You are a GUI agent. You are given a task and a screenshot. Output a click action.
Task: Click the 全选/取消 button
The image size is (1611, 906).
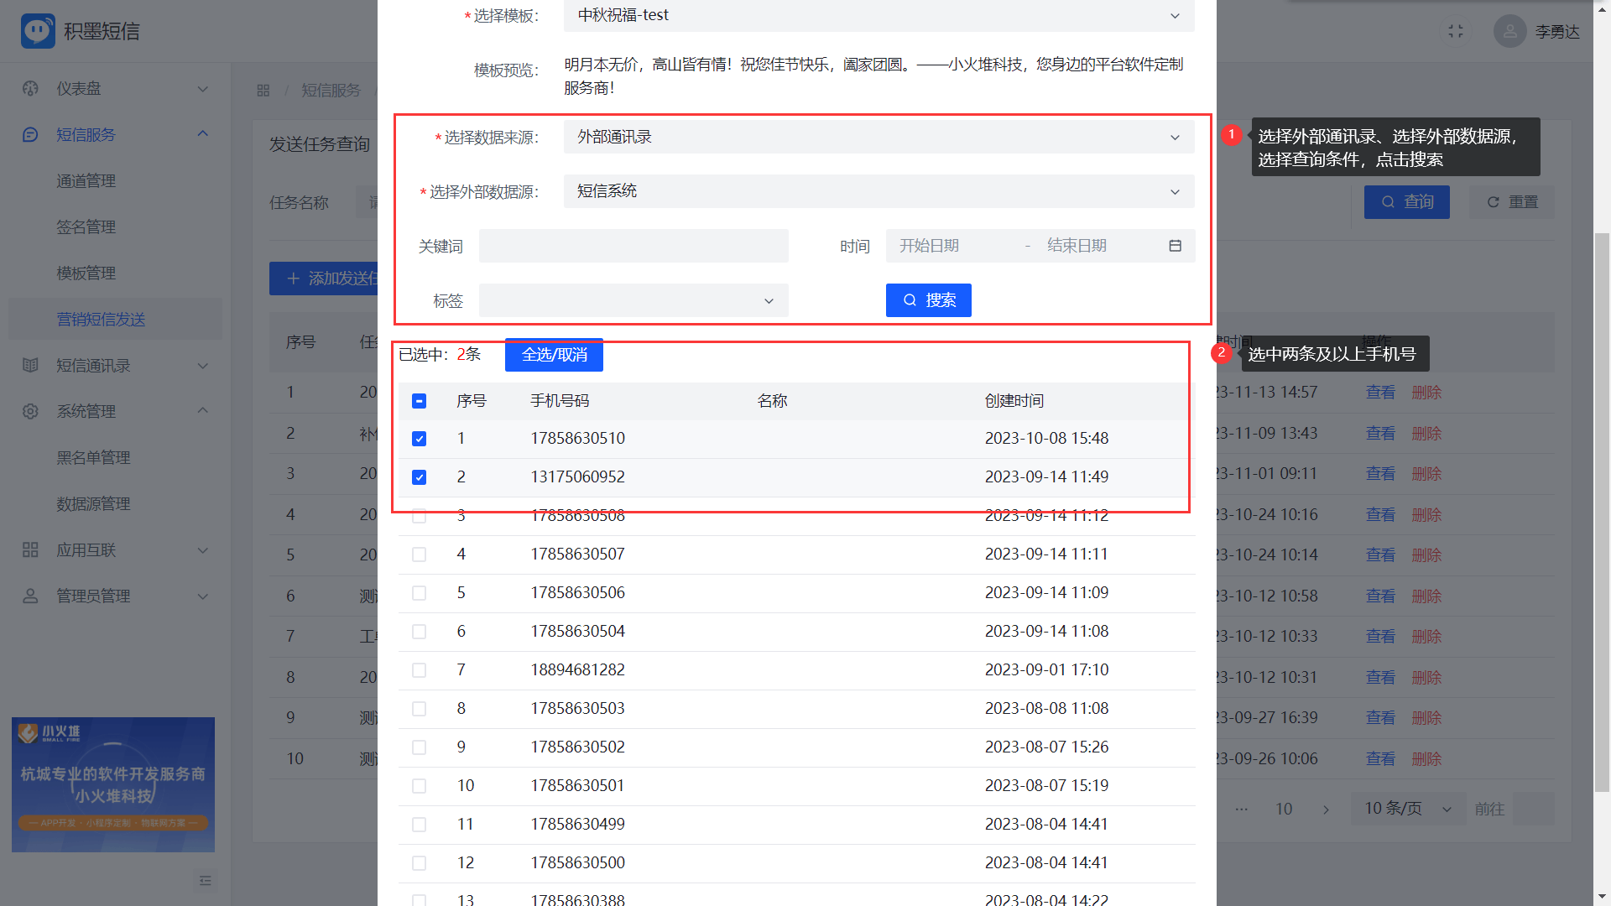554,355
